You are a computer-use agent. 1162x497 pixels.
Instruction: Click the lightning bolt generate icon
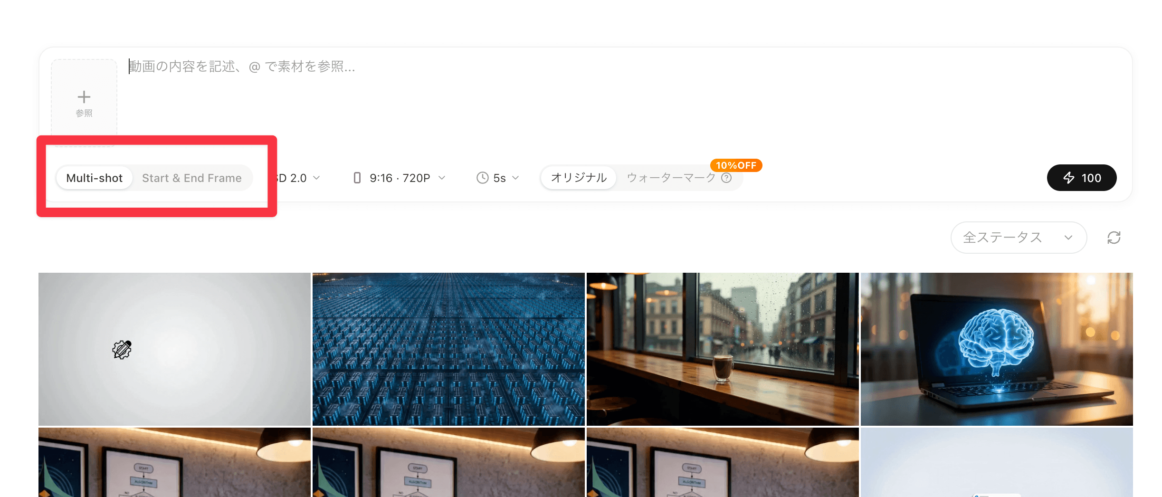click(1069, 178)
